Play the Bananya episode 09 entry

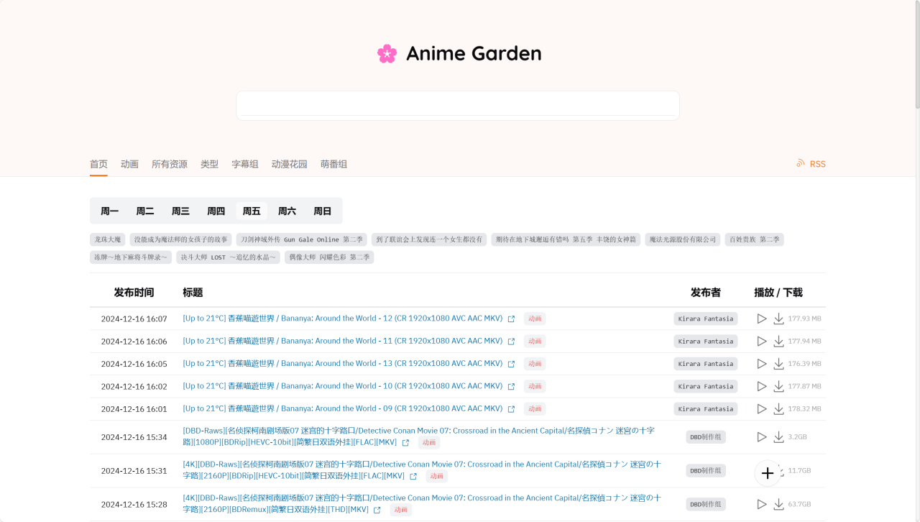pyautogui.click(x=762, y=408)
